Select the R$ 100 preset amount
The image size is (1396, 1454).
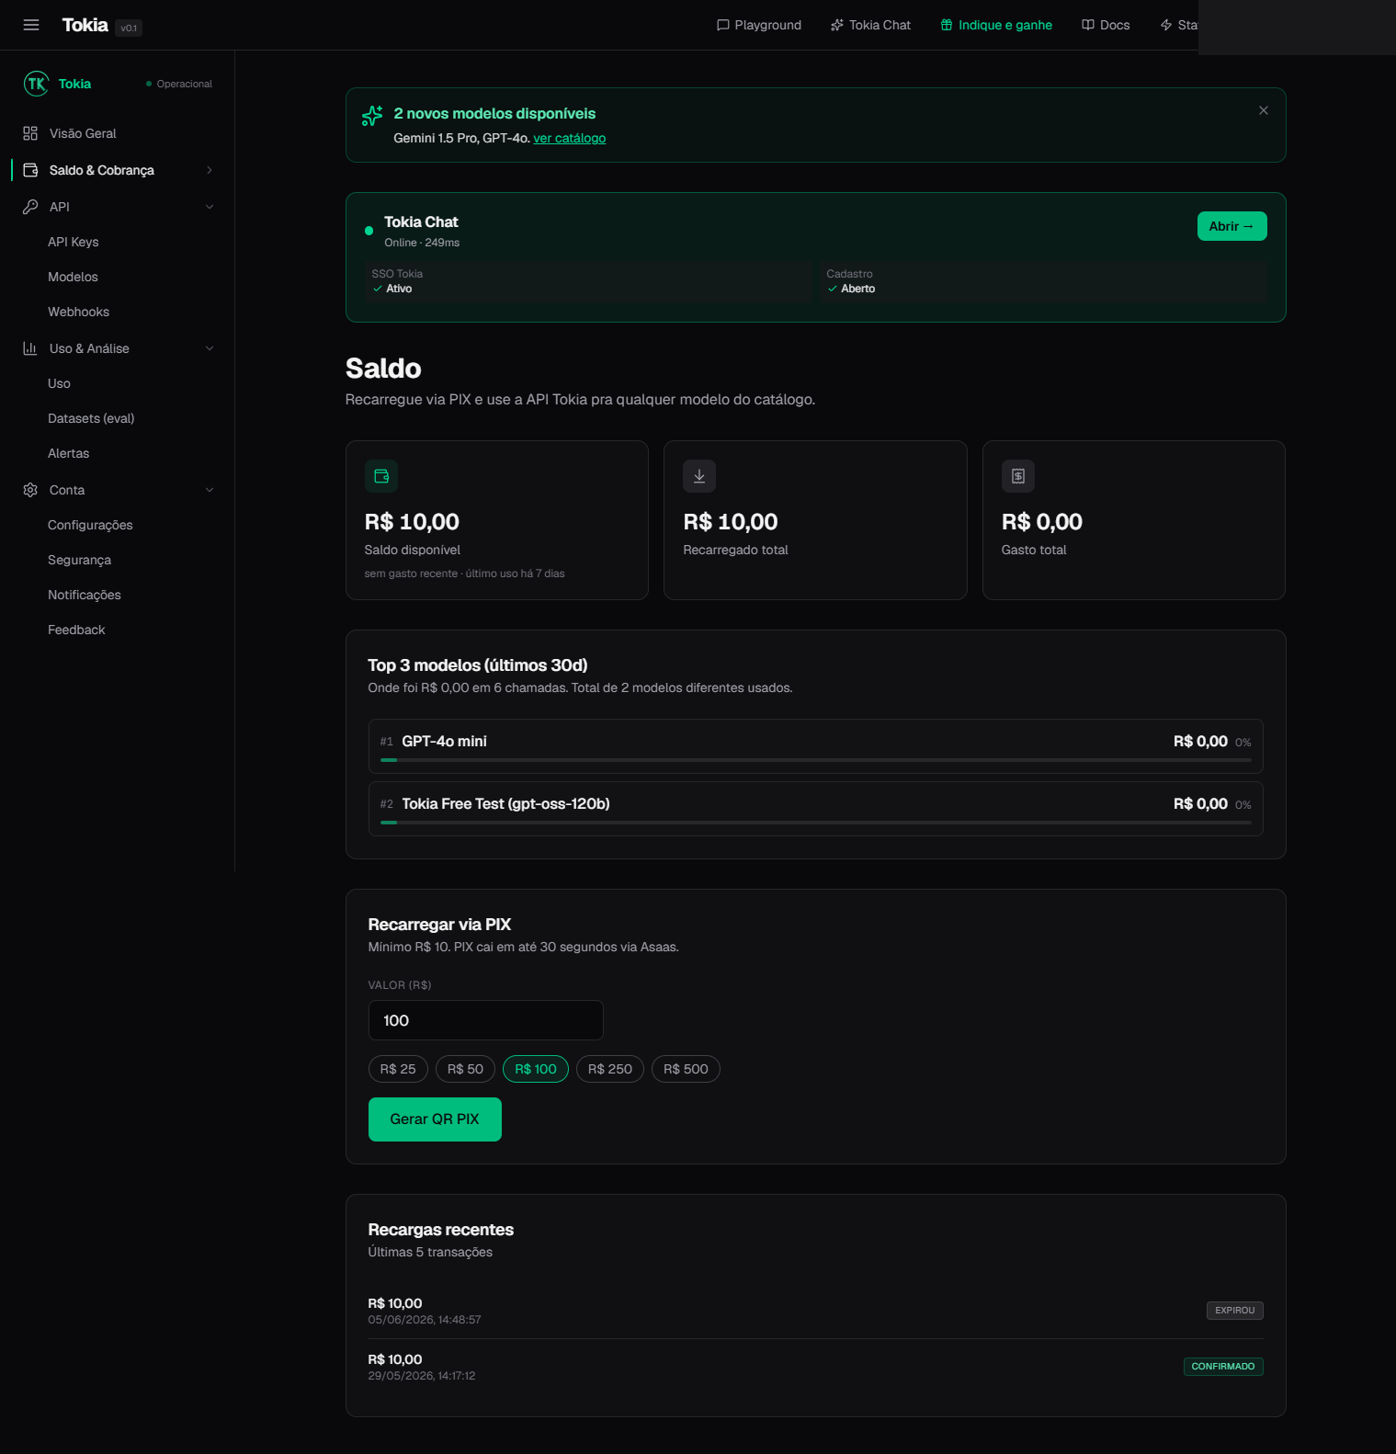tap(536, 1069)
